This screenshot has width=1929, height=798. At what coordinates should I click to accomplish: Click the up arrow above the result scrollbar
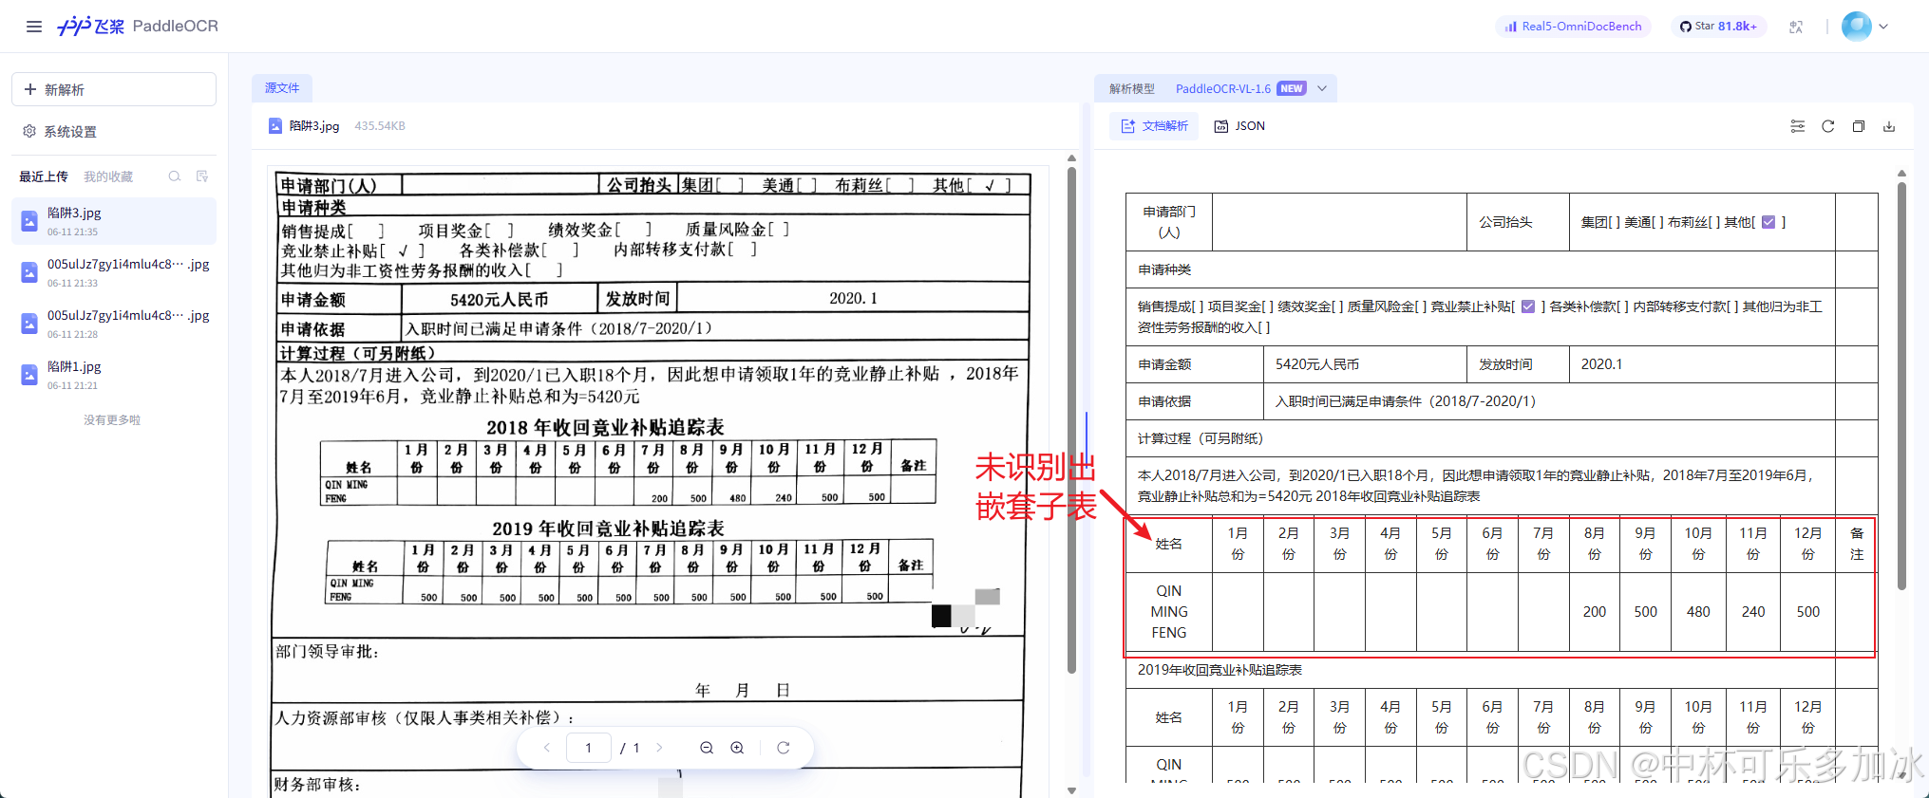[1901, 174]
